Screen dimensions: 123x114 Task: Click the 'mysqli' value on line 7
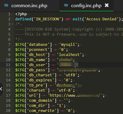click(x=68, y=45)
